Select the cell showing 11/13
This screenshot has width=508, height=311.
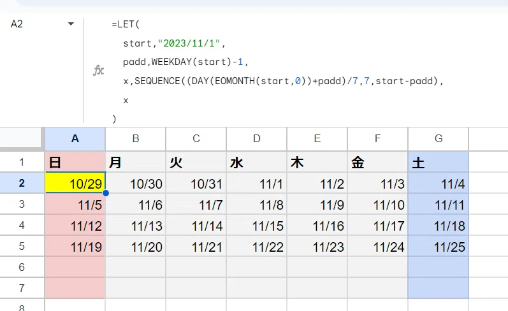tap(136, 225)
